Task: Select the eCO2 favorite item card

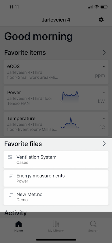Action: 56,72
